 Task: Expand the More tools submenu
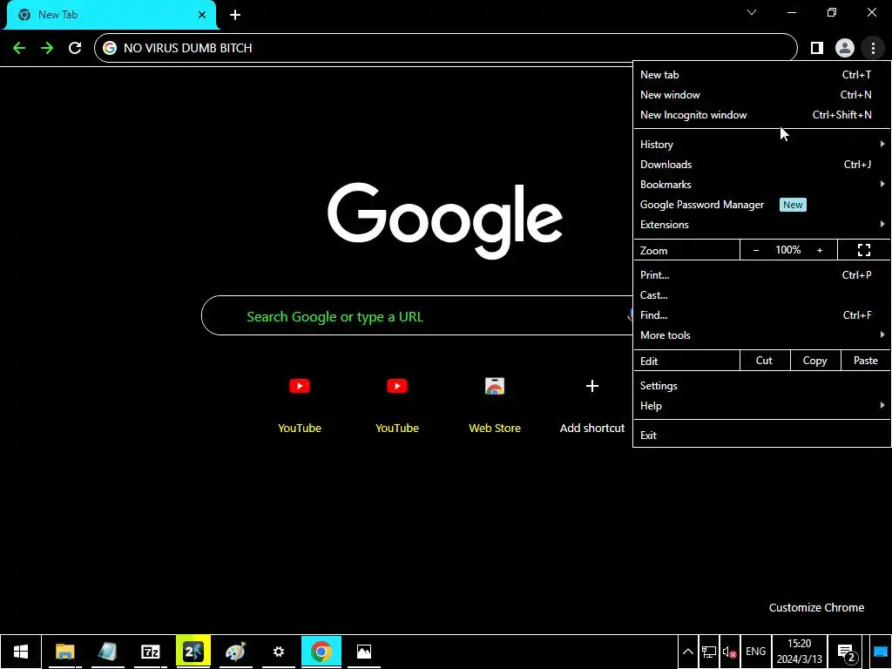(x=761, y=335)
